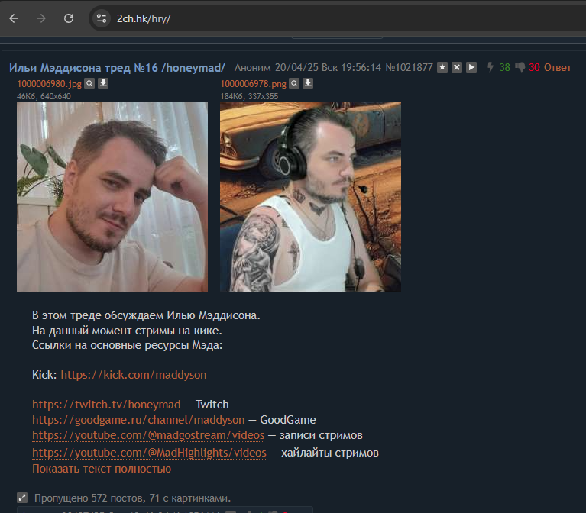This screenshot has height=513, width=586.
Task: Click the 'Kick:' label text
Action: click(44, 375)
